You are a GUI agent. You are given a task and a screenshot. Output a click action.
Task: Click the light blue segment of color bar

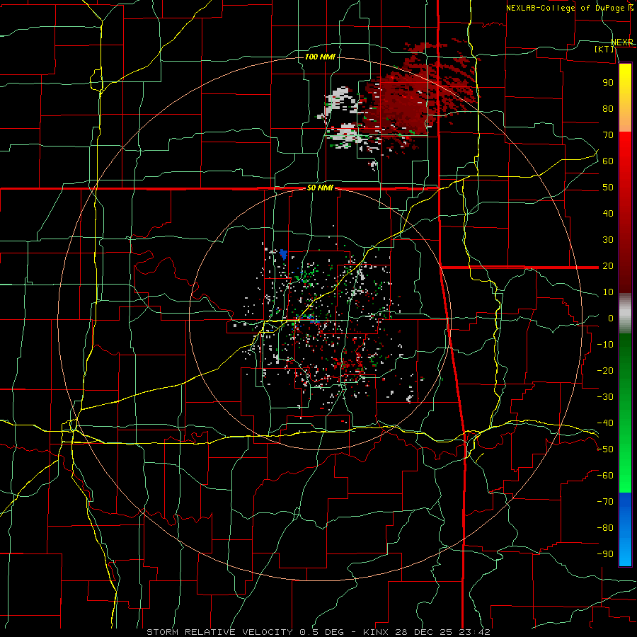coord(625,553)
